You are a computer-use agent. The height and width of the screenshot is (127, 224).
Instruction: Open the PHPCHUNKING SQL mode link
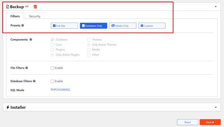60,90
